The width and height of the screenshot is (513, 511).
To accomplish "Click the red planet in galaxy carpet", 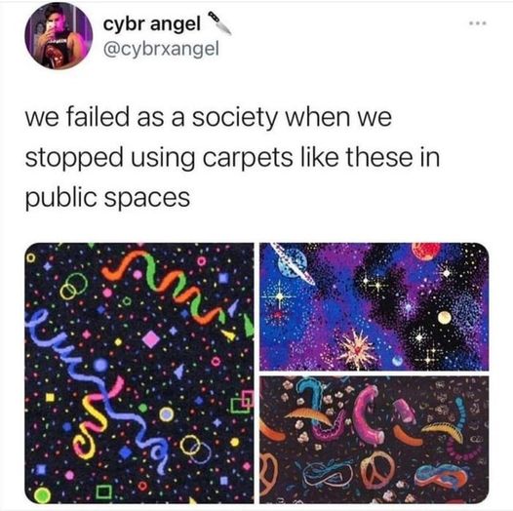I will click(425, 252).
